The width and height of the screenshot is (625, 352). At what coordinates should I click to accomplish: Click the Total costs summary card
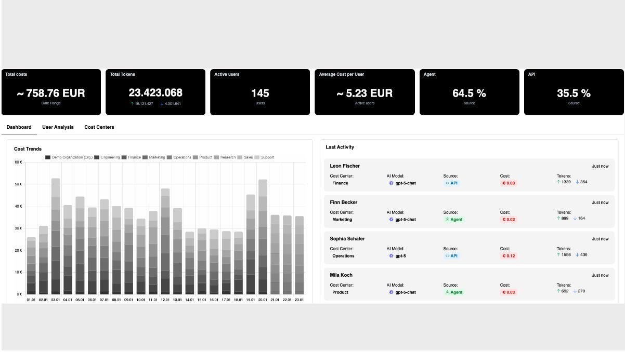click(x=51, y=92)
